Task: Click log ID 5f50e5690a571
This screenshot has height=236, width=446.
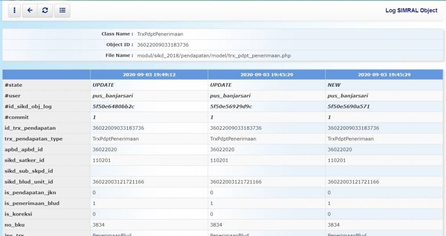Action: point(349,107)
